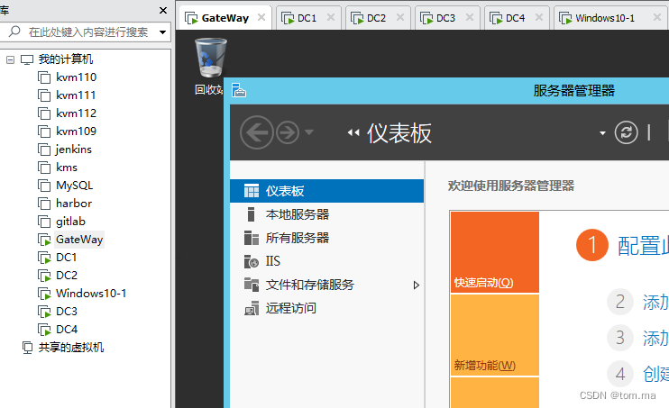Open the library search options dropdown

point(162,32)
